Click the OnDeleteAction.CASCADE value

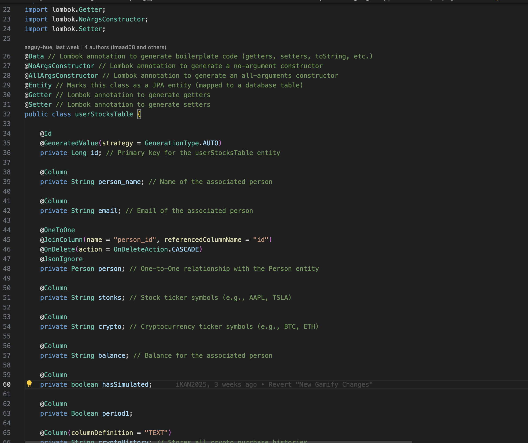(x=156, y=249)
